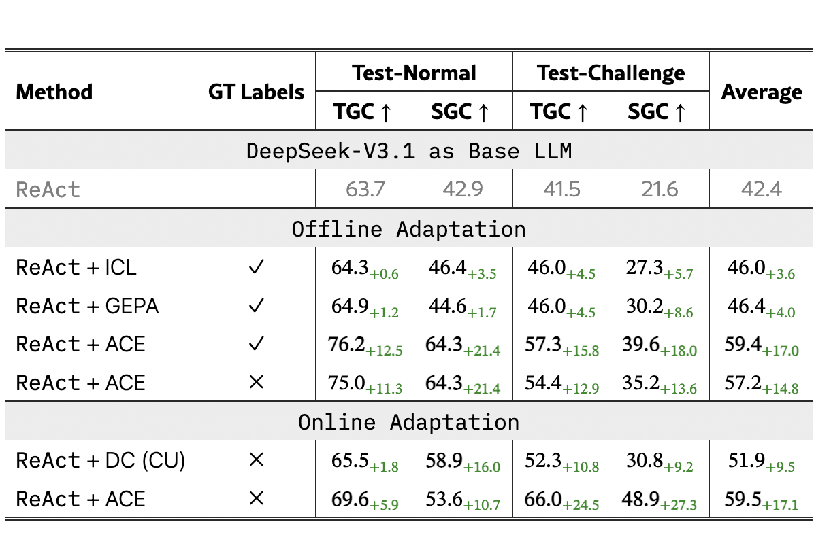
Task: Click the 66.0 Test-Challenge TGC value
Action: tap(543, 499)
